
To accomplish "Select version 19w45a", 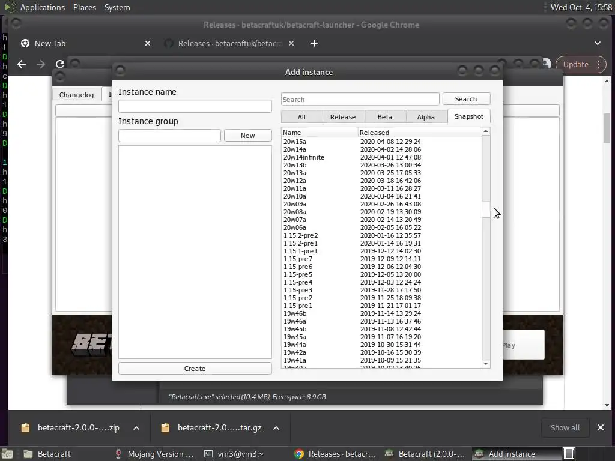I will tap(381, 337).
